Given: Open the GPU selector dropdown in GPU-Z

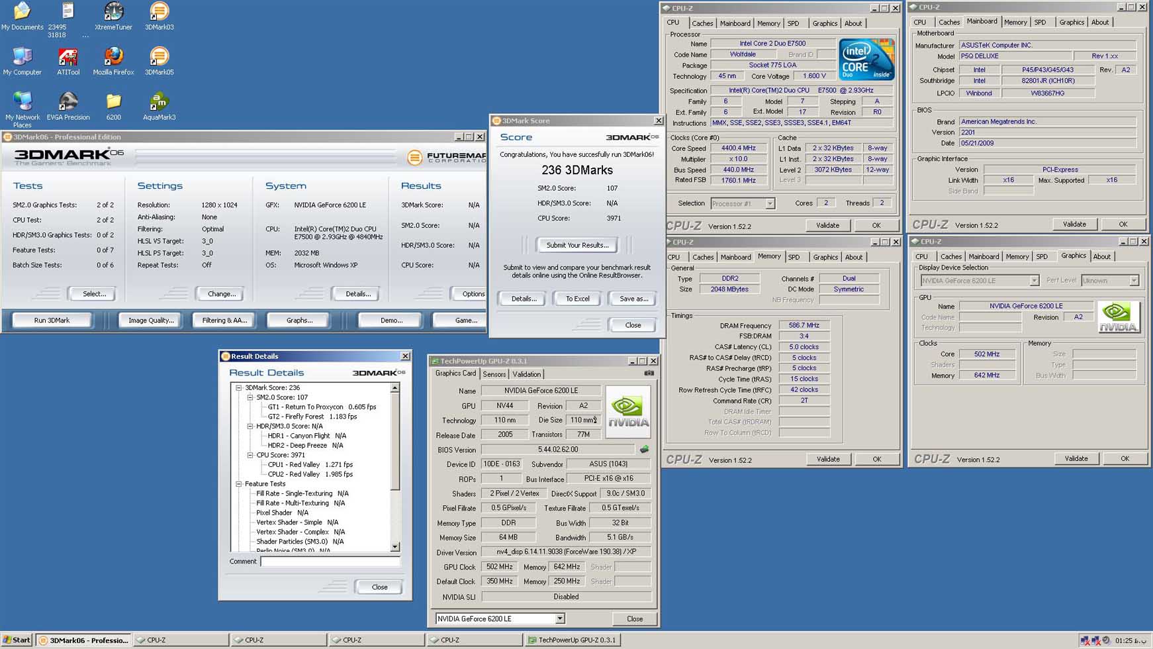Looking at the screenshot, I should (559, 619).
